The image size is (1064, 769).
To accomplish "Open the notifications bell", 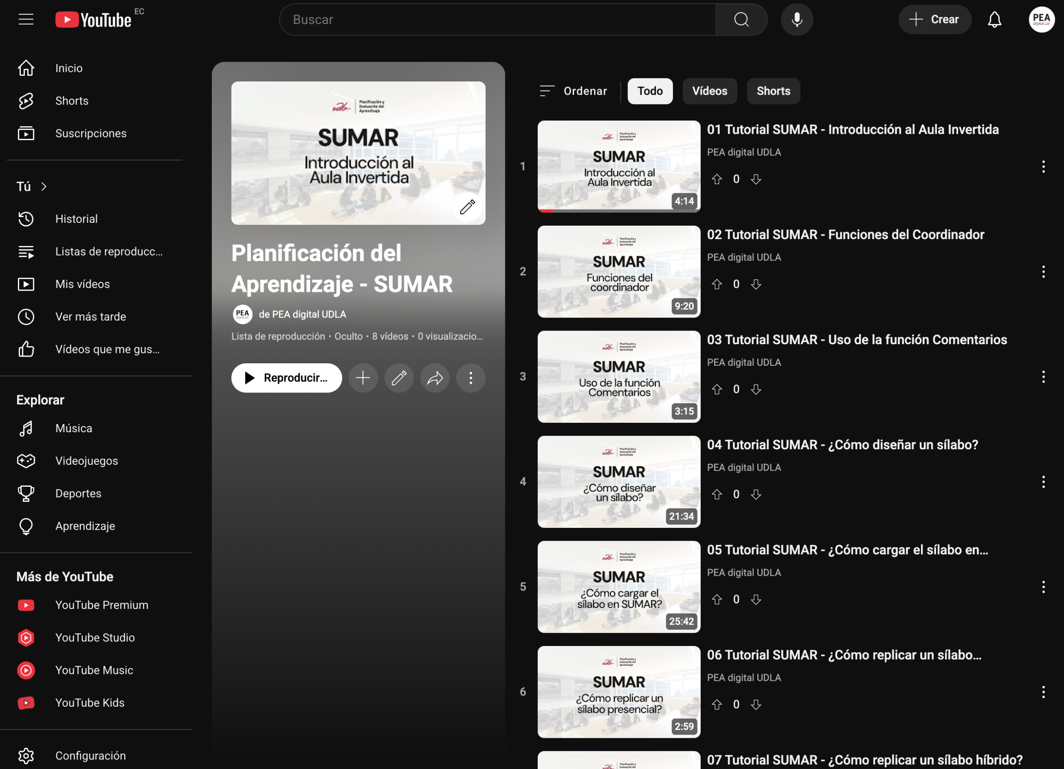I will 994,20.
